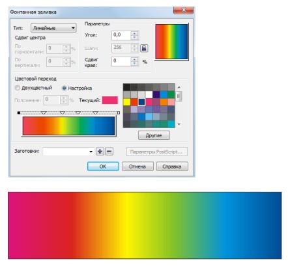Image resolution: width=288 pixels, height=266 pixels.
Task: Click the lock icon beside the Шаги field
Action: click(144, 48)
